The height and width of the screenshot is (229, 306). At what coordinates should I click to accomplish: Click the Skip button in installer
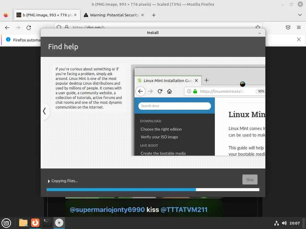(x=250, y=180)
